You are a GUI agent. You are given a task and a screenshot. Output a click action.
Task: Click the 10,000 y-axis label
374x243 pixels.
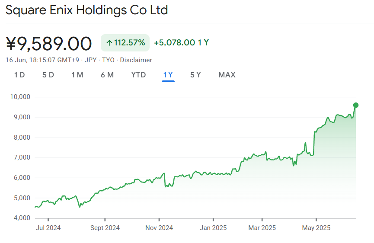20,97
